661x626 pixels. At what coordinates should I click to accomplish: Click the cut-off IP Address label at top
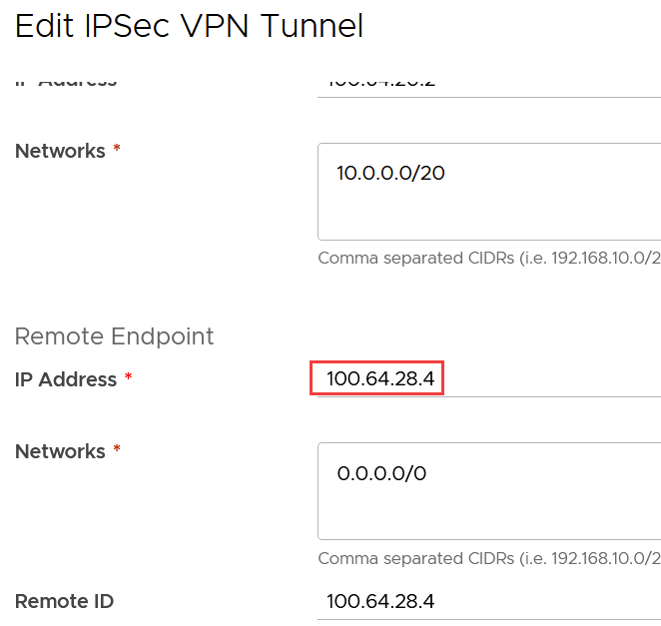click(x=66, y=81)
